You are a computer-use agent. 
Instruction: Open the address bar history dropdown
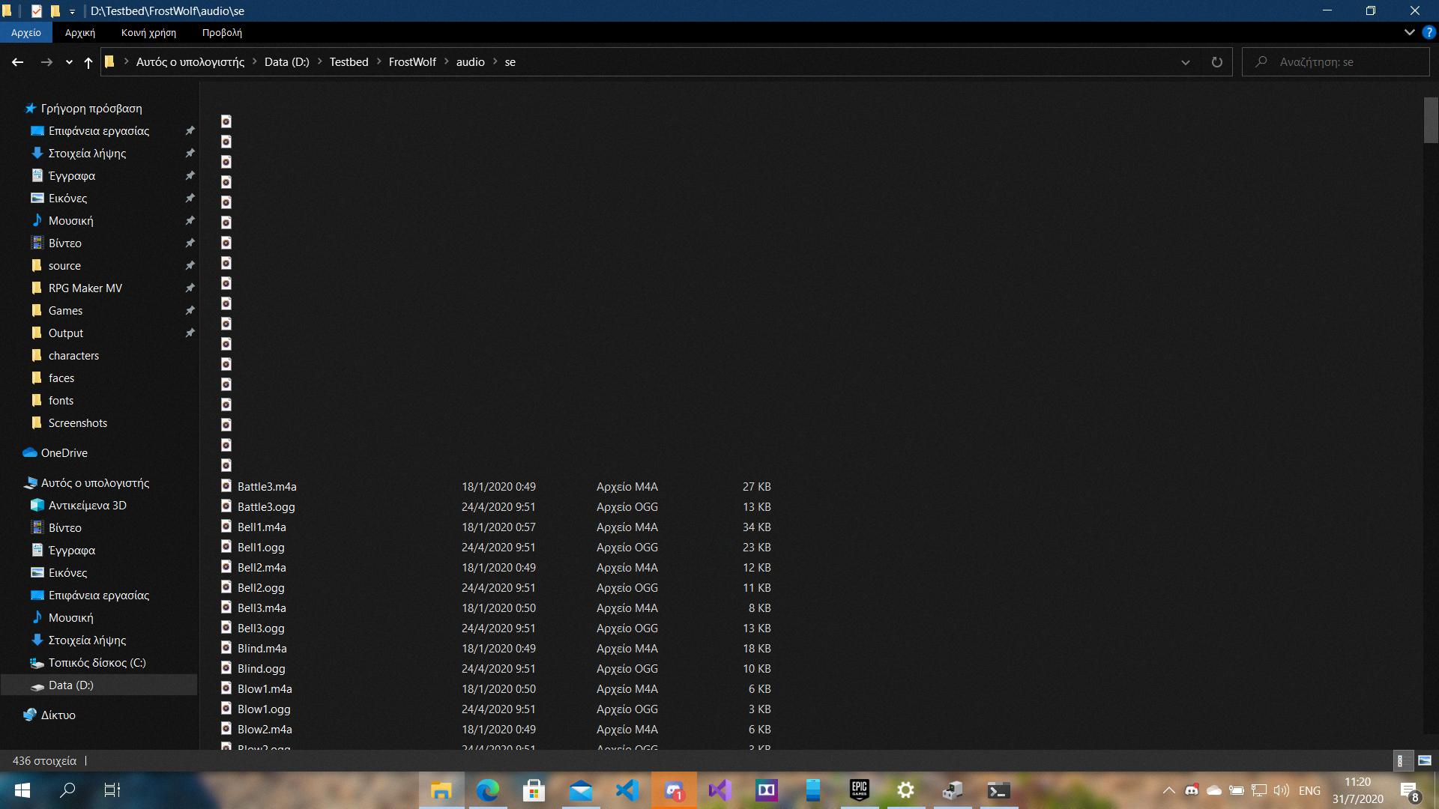1185,62
